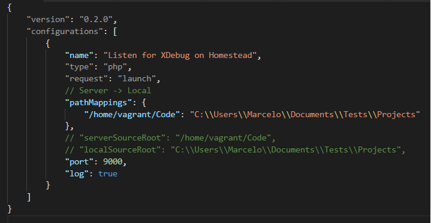Click the "configurations" key

tap(65, 32)
